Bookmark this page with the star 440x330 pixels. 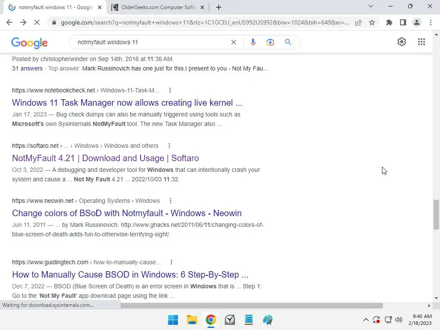click(372, 22)
